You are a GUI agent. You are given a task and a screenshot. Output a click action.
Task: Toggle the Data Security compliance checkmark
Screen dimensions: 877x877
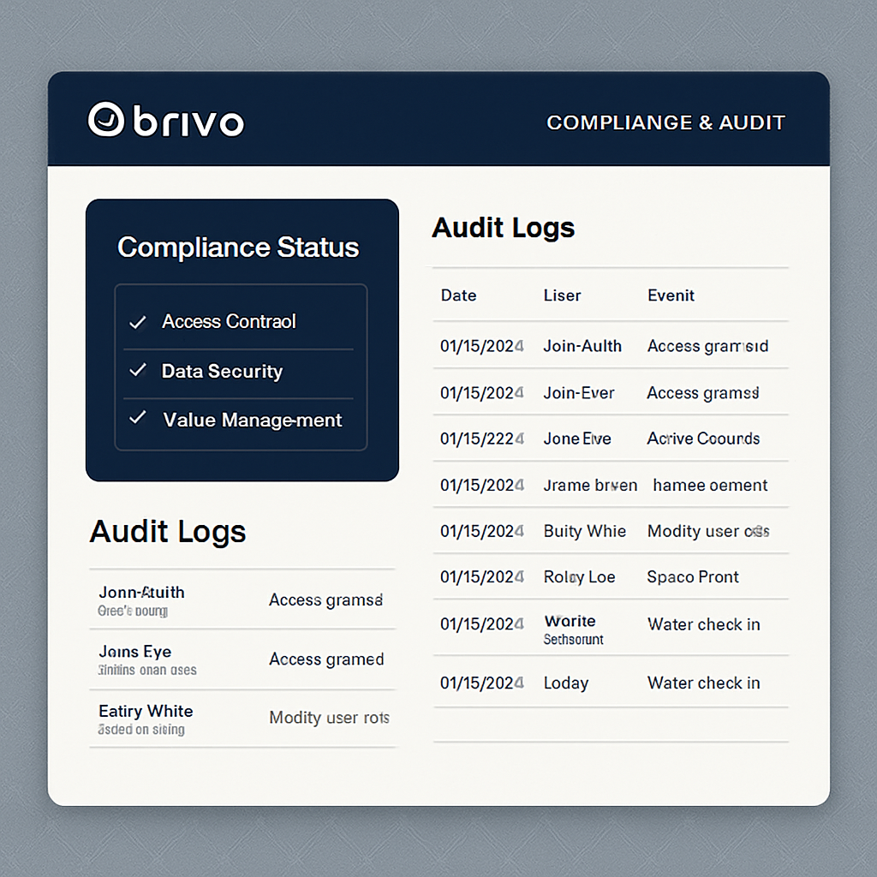pyautogui.click(x=138, y=371)
